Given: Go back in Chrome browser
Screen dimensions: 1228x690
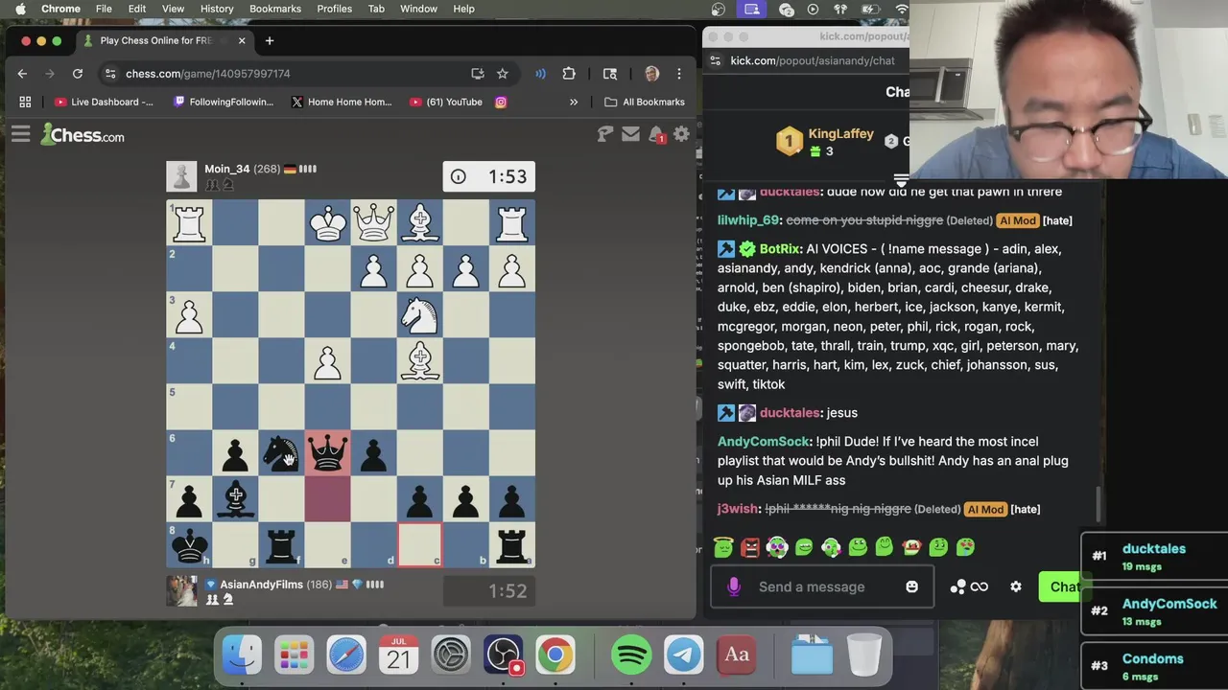Looking at the screenshot, I should pyautogui.click(x=22, y=74).
